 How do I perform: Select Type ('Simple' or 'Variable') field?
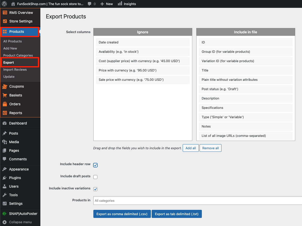tap(245, 117)
